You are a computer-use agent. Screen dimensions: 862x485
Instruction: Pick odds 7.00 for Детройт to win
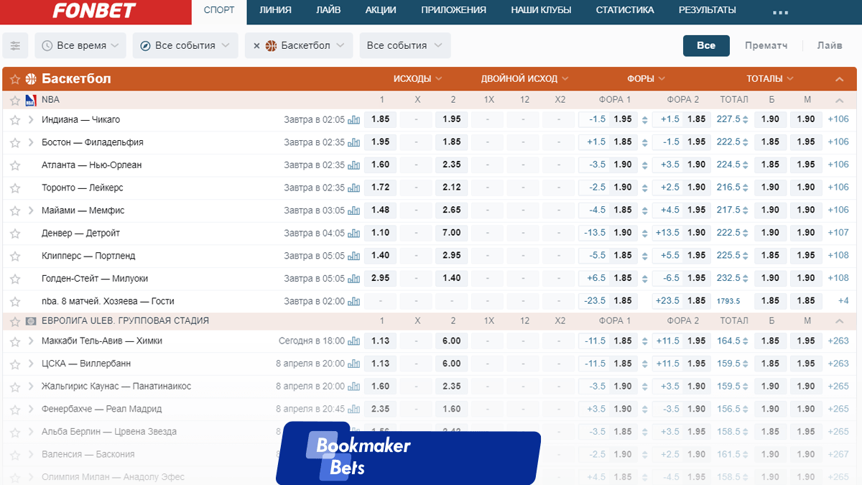(452, 233)
